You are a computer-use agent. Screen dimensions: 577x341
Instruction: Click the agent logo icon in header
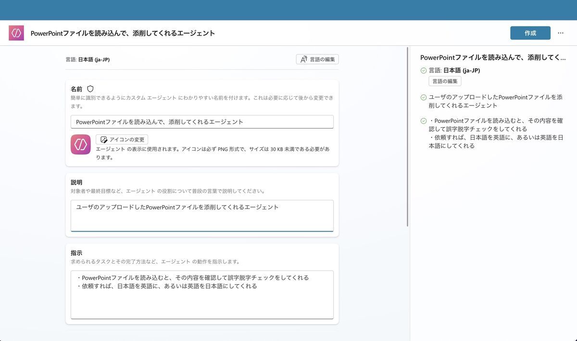16,33
